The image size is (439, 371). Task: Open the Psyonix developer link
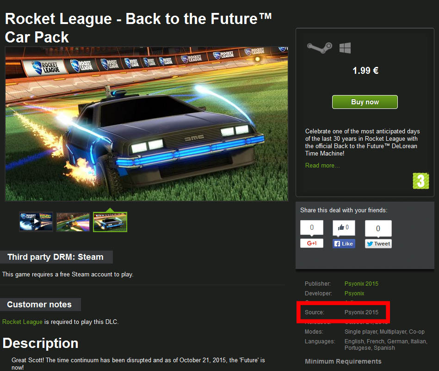(x=354, y=293)
